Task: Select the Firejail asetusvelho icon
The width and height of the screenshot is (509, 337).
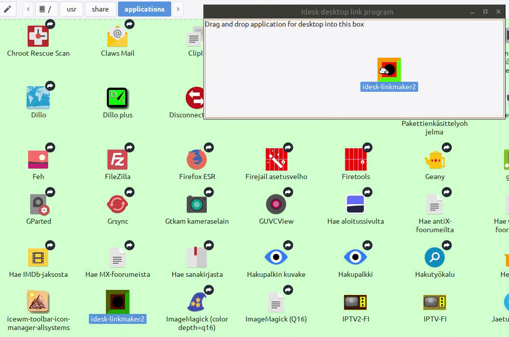Action: click(x=276, y=159)
